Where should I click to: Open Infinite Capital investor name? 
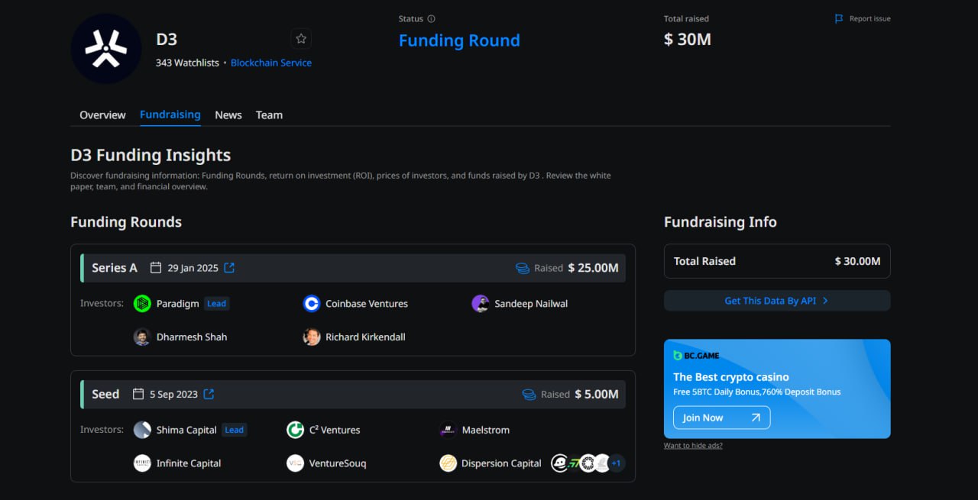pyautogui.click(x=189, y=463)
